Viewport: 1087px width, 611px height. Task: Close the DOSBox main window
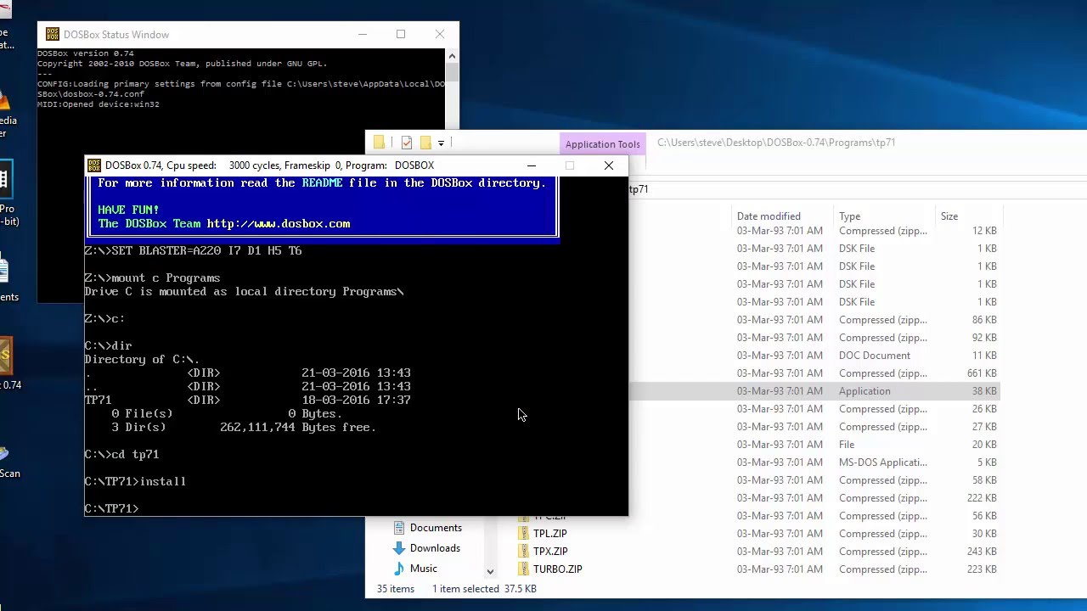(x=609, y=165)
